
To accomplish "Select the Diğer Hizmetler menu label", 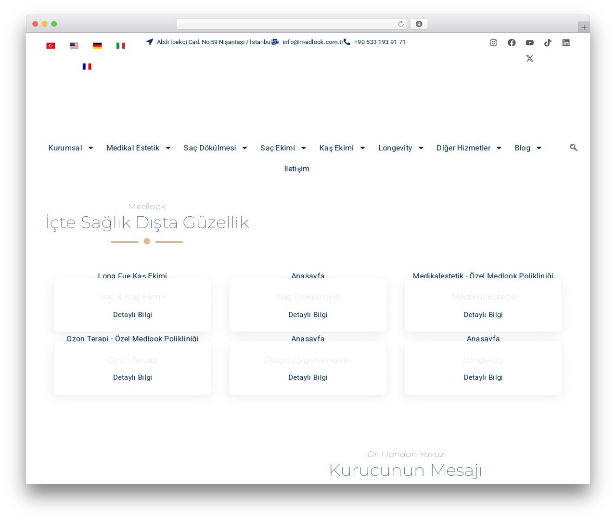I will coord(463,148).
